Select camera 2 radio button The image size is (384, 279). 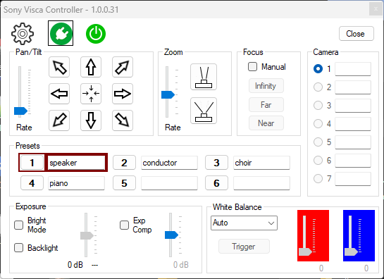(318, 87)
